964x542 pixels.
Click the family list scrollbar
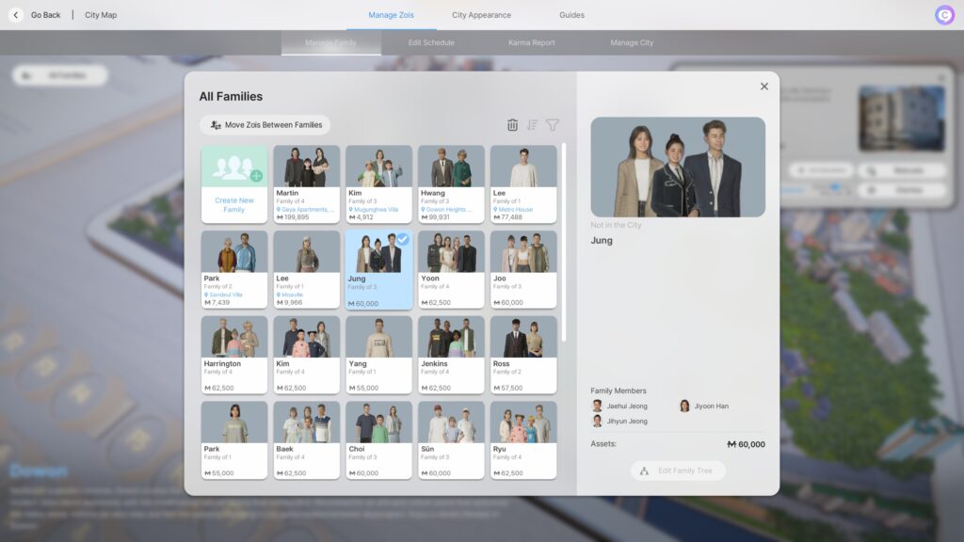pyautogui.click(x=564, y=242)
